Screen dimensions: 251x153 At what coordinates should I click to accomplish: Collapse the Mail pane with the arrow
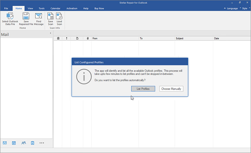pyautogui.click(x=51, y=33)
